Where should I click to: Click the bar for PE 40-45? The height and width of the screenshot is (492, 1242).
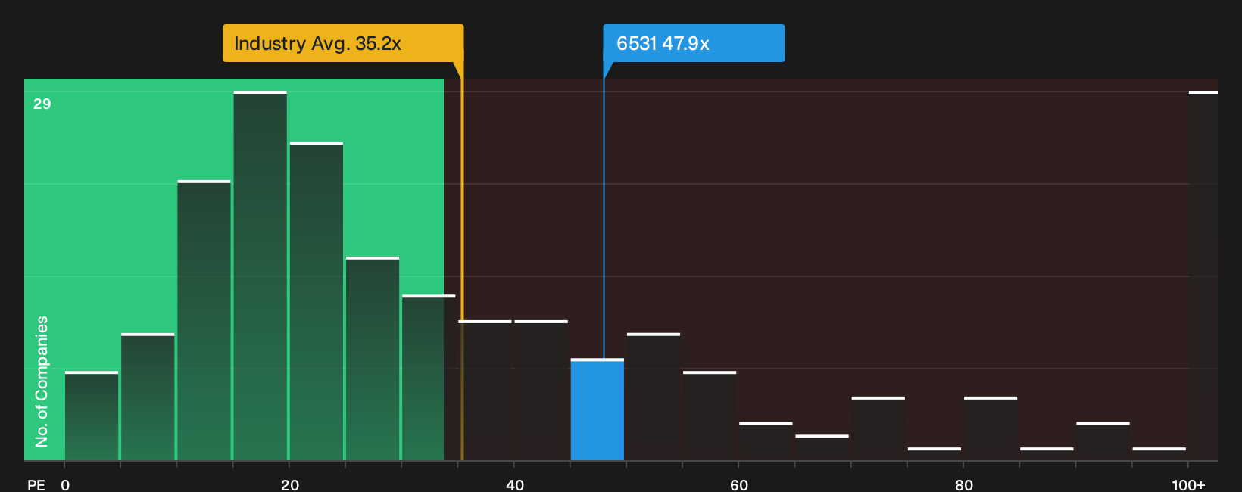pos(541,391)
